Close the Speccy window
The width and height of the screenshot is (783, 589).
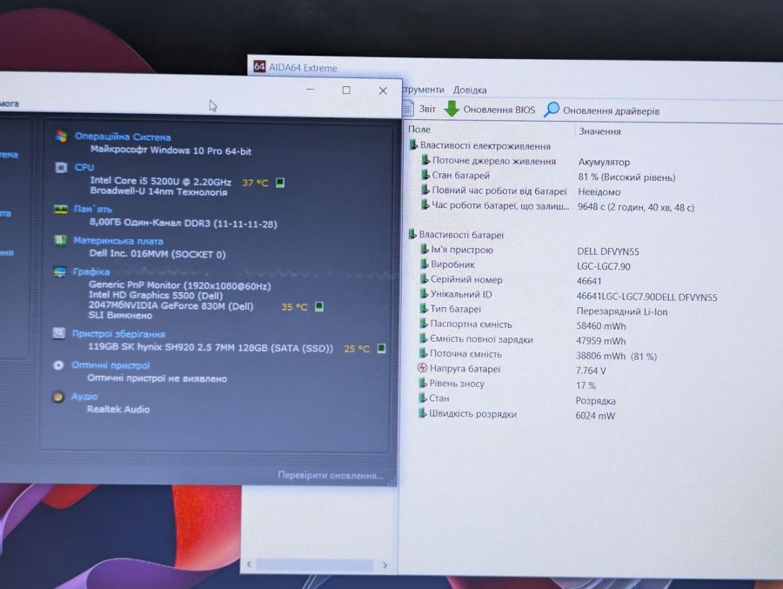pyautogui.click(x=383, y=90)
